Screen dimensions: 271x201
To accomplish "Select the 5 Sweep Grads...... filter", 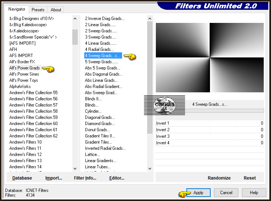I will coord(101,62).
